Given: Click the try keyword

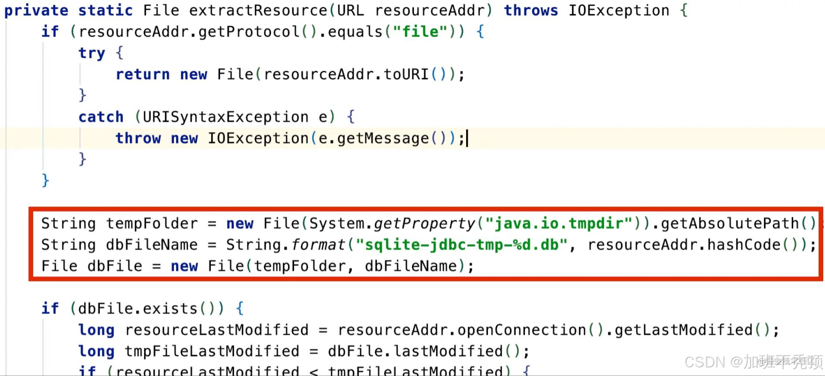Looking at the screenshot, I should click(91, 53).
